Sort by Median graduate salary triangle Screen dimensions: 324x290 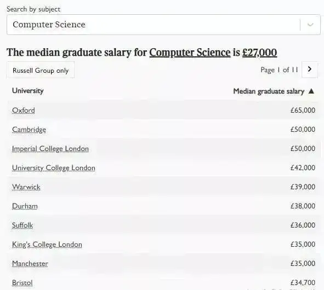tap(311, 91)
